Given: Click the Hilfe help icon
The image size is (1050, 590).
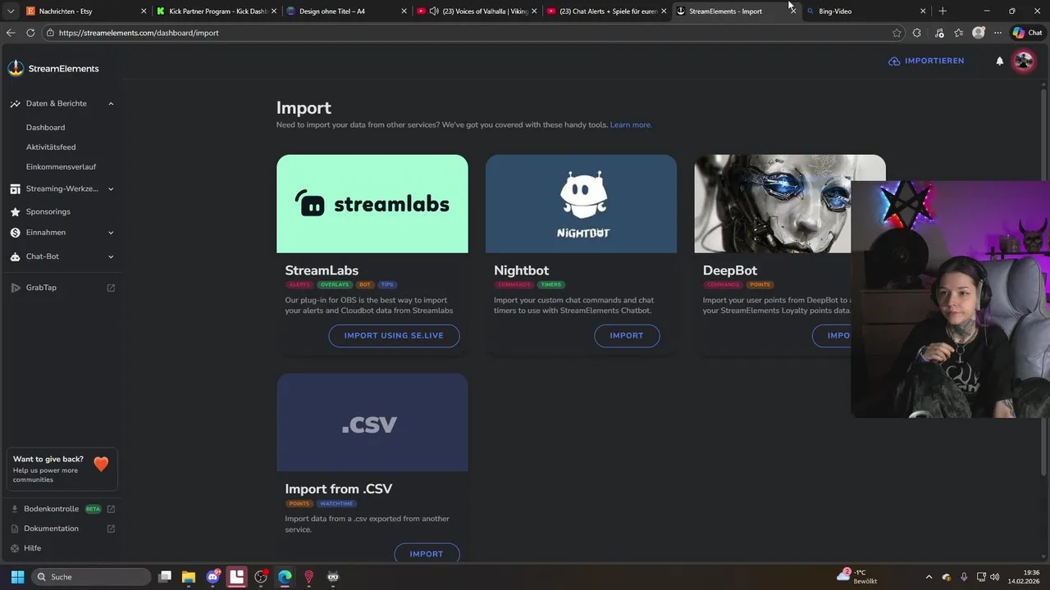Looking at the screenshot, I should tap(15, 548).
